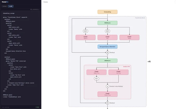The image size is (176, 109).
Task: Click the SwiGLU FFN group label
Action: [126, 67]
